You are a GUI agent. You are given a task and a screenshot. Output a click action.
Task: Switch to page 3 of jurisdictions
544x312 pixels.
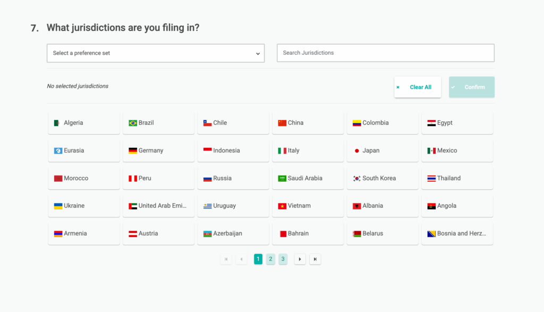pos(283,259)
